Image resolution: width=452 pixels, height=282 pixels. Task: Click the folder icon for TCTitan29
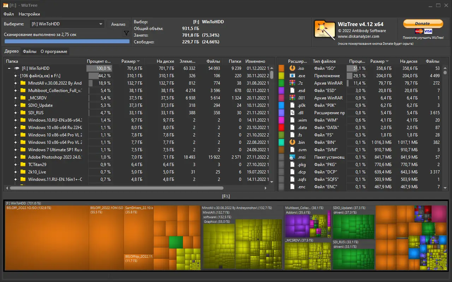[23, 165]
